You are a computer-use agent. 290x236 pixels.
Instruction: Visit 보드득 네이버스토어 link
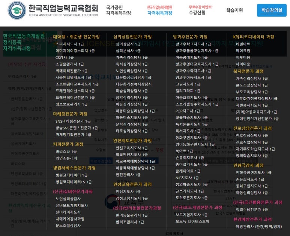(192, 221)
